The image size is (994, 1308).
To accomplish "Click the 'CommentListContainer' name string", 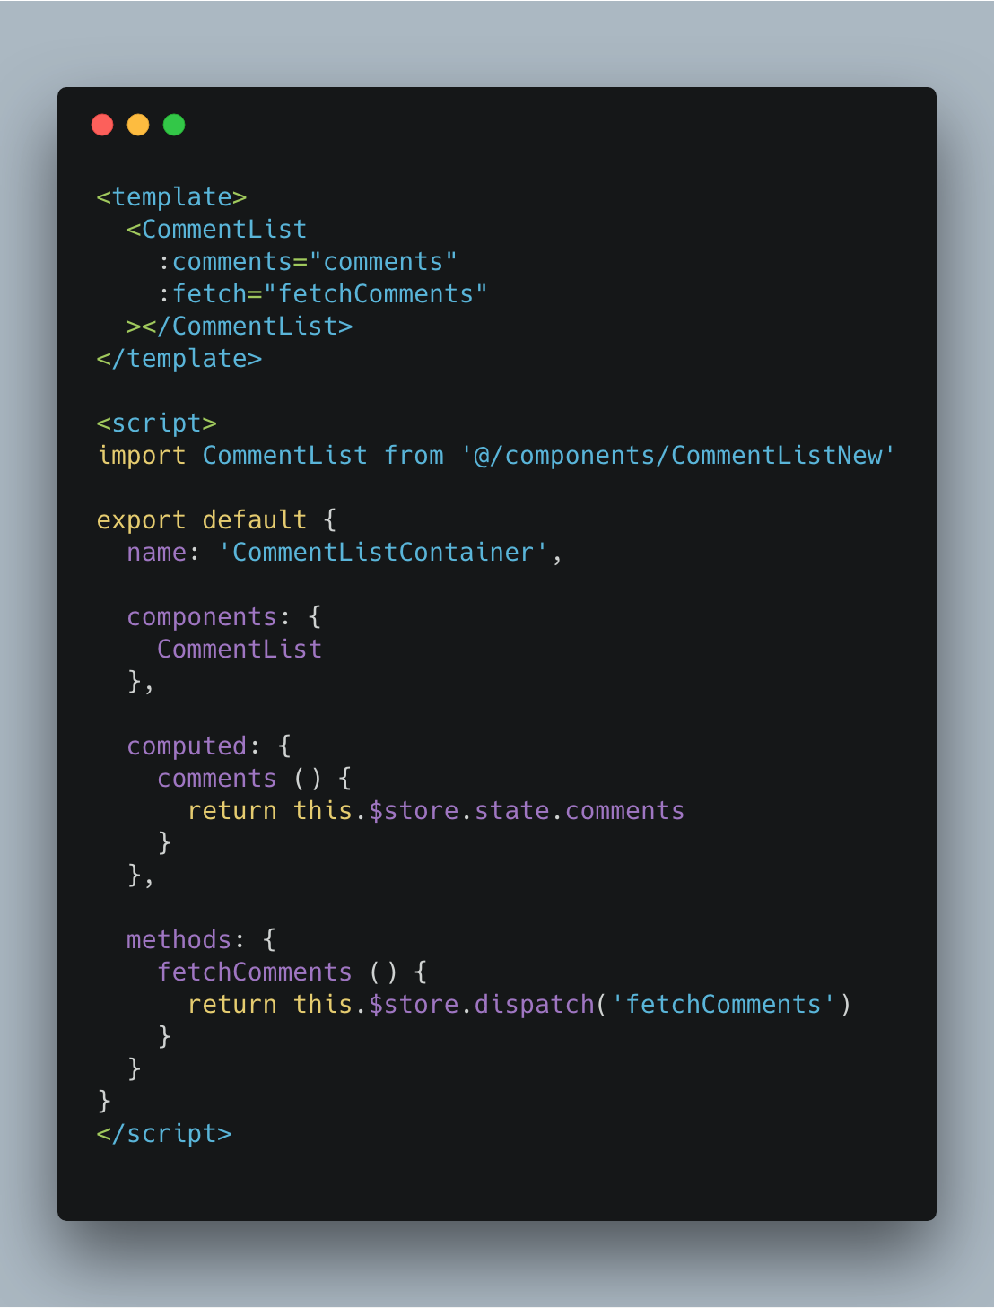I will tap(383, 553).
